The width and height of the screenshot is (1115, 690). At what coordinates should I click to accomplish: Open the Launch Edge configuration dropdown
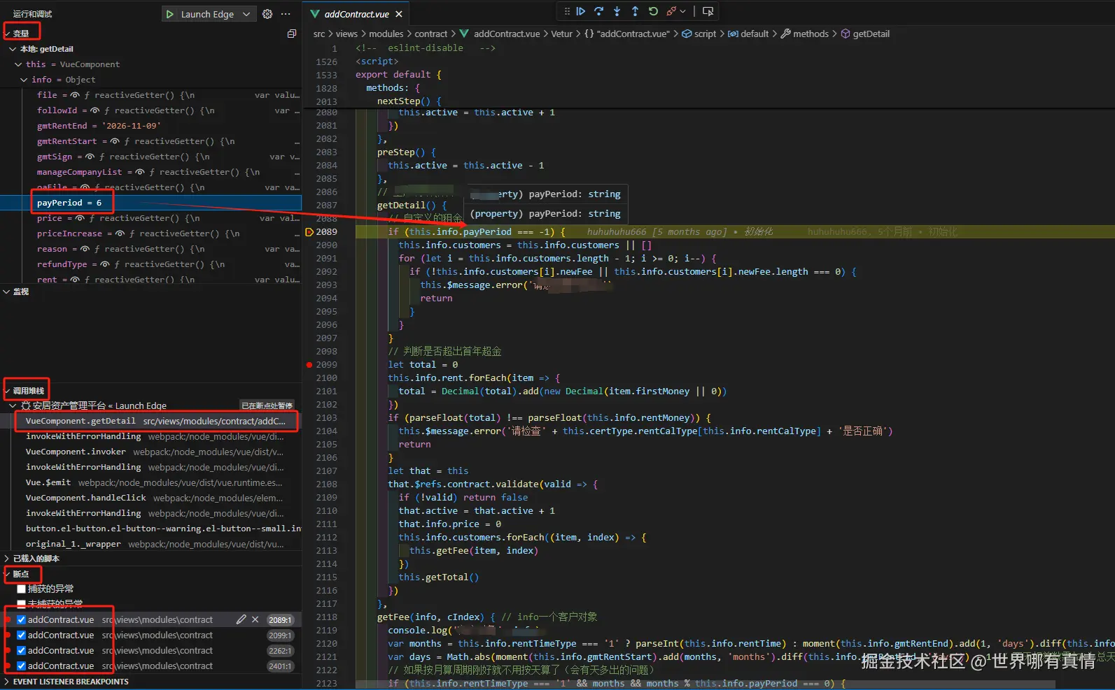click(246, 14)
